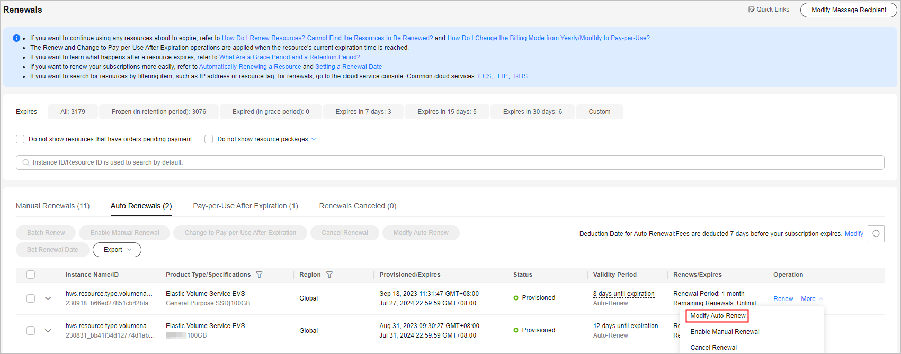Screen dimensions: 901x354
Task: Click Renew link for first resource
Action: [783, 299]
